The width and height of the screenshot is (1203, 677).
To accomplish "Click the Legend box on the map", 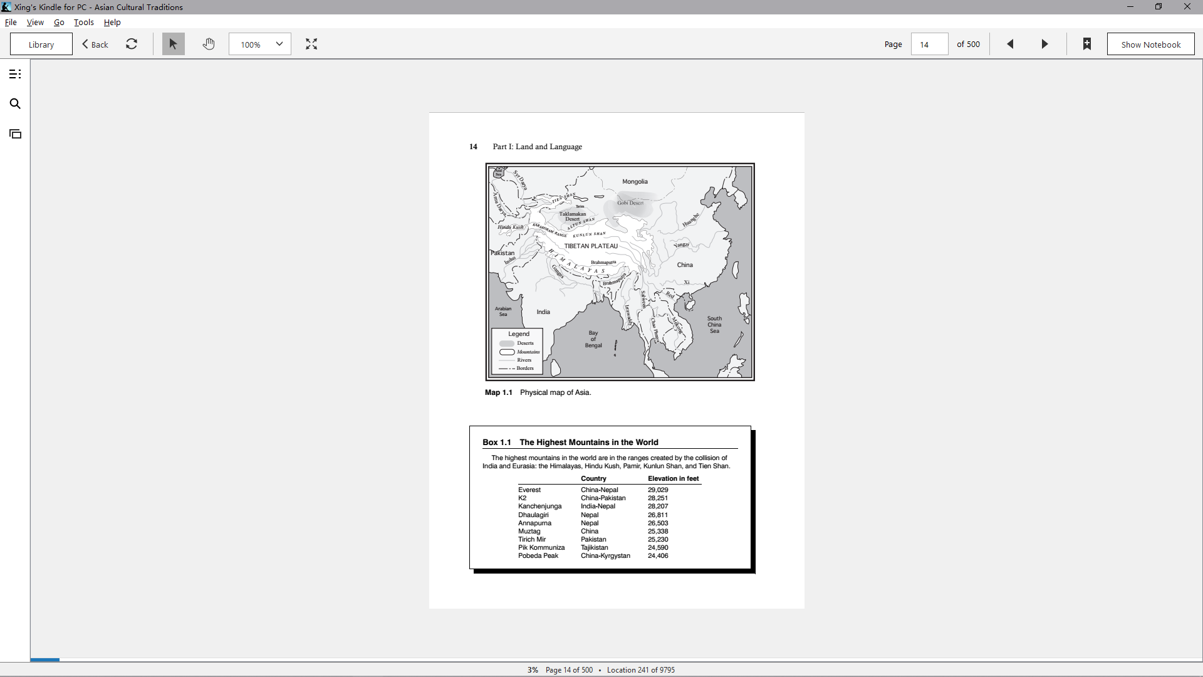I will point(517,351).
